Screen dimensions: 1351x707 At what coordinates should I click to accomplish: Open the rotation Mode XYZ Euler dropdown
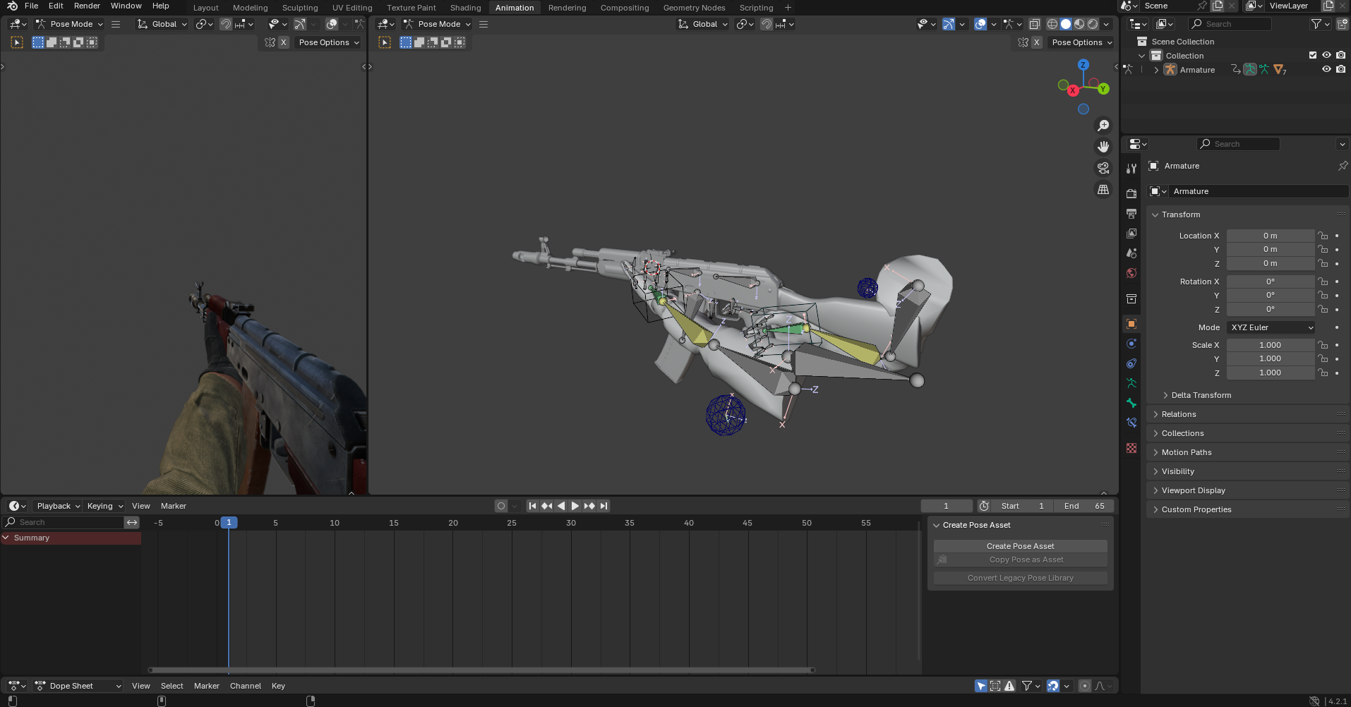coord(1272,327)
